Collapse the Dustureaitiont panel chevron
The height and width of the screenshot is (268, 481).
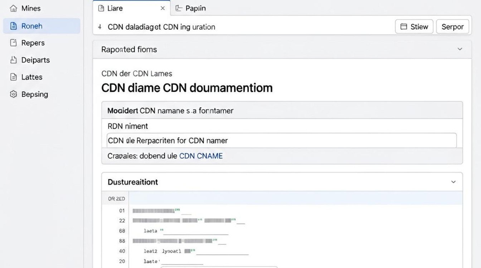(x=453, y=182)
